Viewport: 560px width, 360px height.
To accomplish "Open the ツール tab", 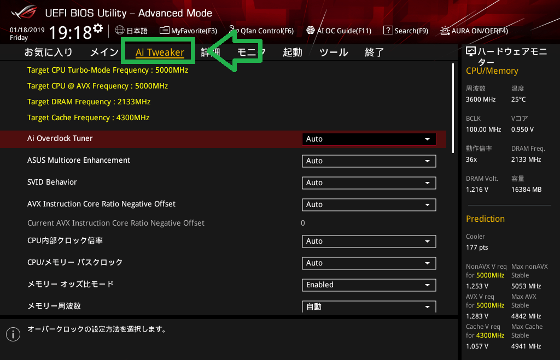I will (x=334, y=52).
